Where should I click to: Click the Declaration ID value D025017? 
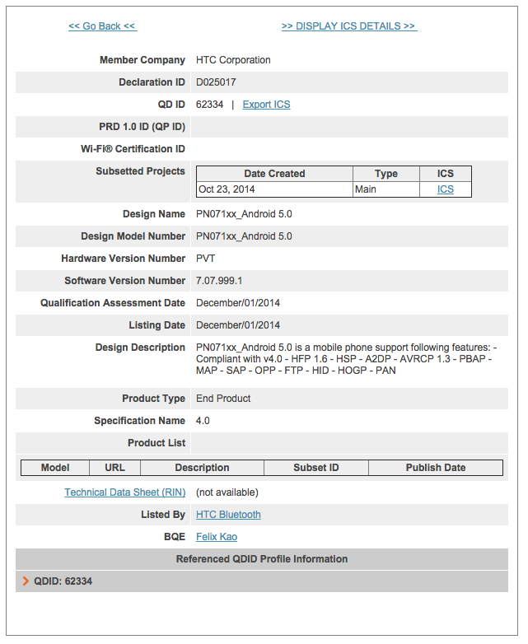pos(216,82)
